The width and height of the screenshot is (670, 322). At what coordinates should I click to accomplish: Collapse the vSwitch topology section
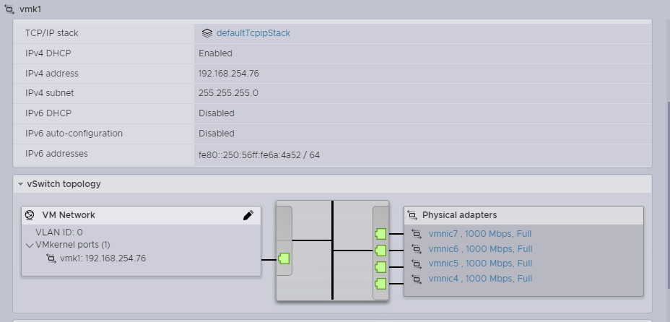click(x=20, y=184)
